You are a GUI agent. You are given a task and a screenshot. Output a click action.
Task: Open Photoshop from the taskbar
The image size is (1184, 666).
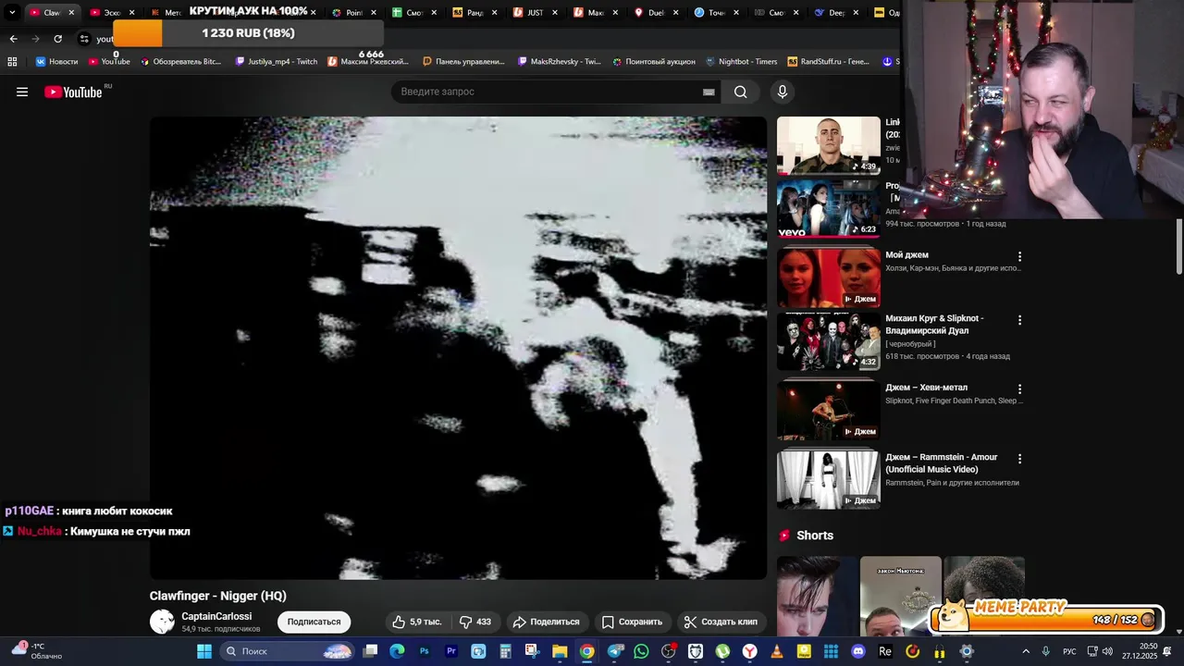click(425, 651)
